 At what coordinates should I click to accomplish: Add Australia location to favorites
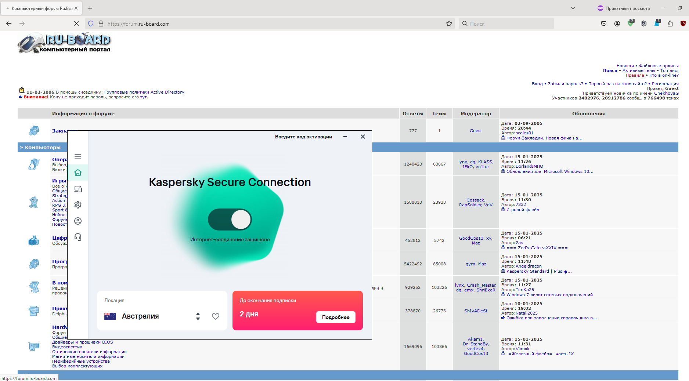pos(216,316)
